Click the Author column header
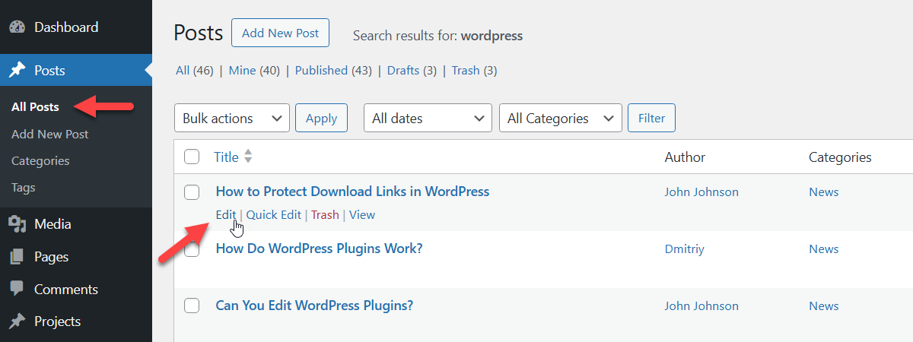Image resolution: width=913 pixels, height=342 pixels. click(685, 157)
